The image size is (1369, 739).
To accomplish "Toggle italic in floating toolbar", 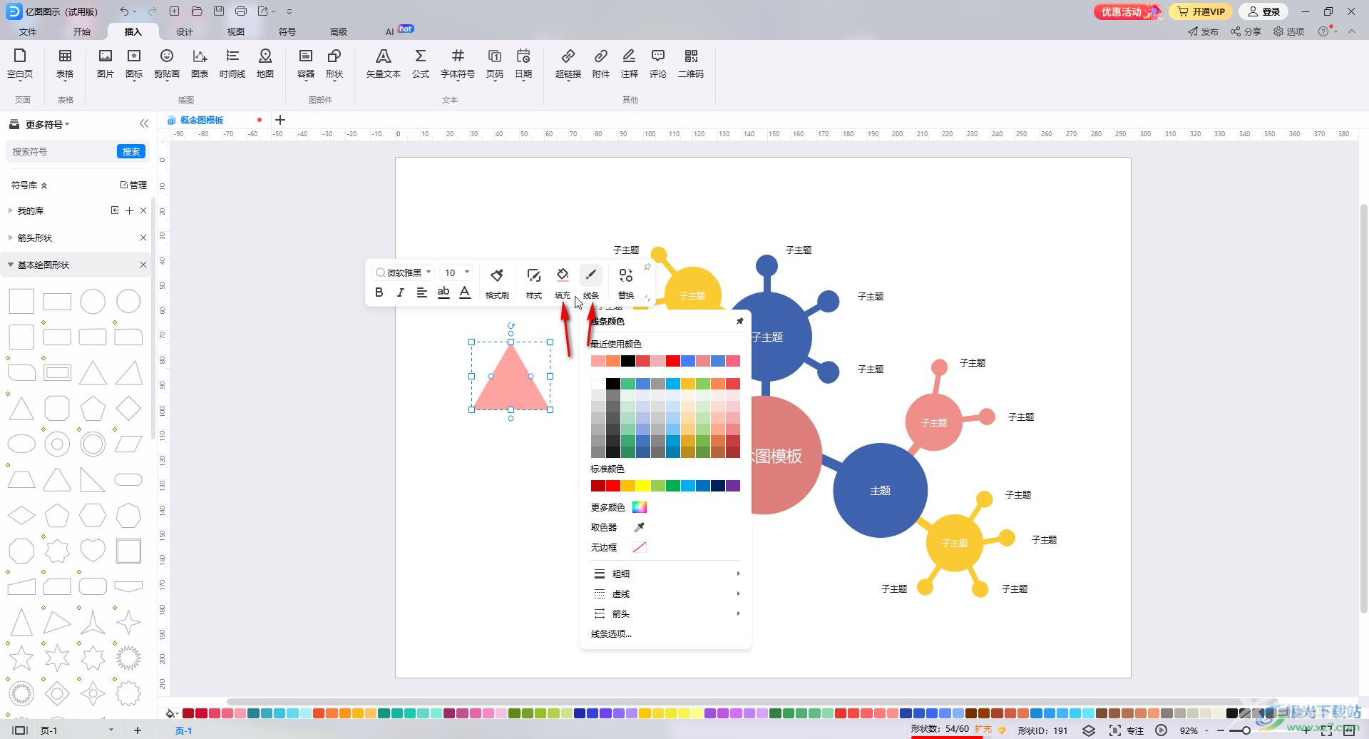I will [401, 292].
